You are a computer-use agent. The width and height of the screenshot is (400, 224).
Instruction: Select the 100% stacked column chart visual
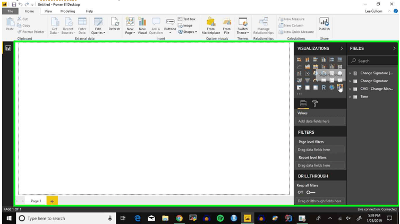coord(340,59)
